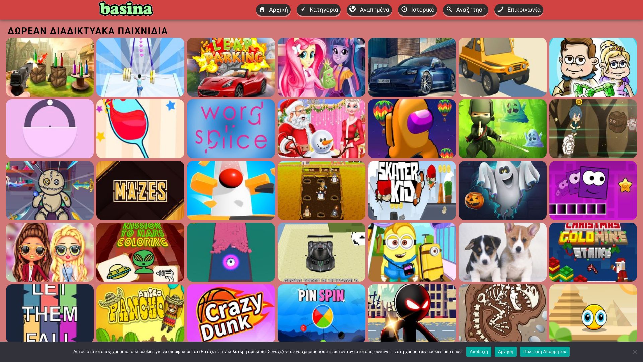The height and width of the screenshot is (362, 643).
Task: Click the phone icon beside Επικοινωνία
Action: pos(500,9)
